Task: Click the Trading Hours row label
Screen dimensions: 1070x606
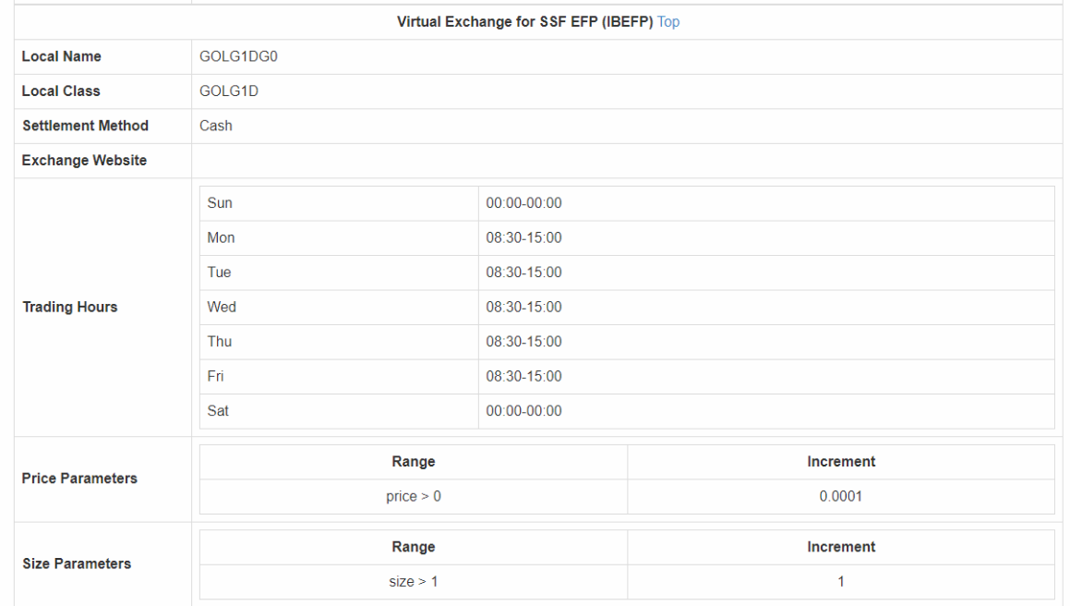Action: (x=70, y=307)
